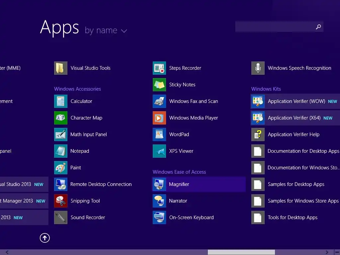Open the WordPad icon
Screen dimensions: 340x255
point(159,134)
